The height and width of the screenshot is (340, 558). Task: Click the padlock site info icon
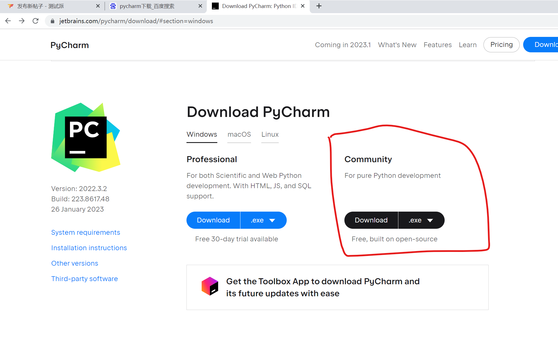tap(53, 21)
